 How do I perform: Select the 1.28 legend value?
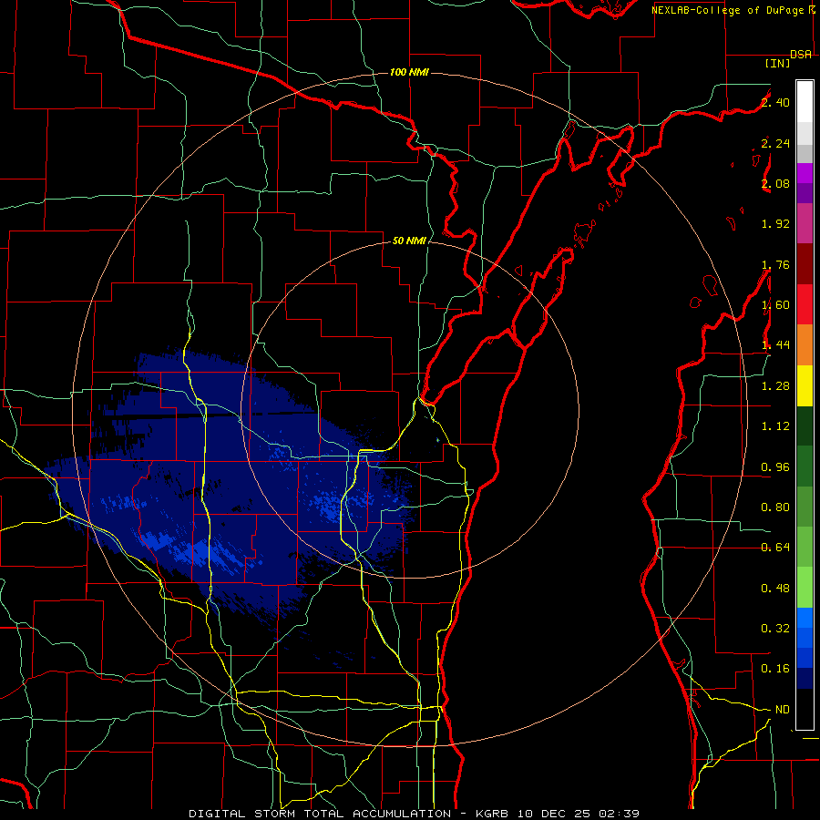tap(775, 386)
